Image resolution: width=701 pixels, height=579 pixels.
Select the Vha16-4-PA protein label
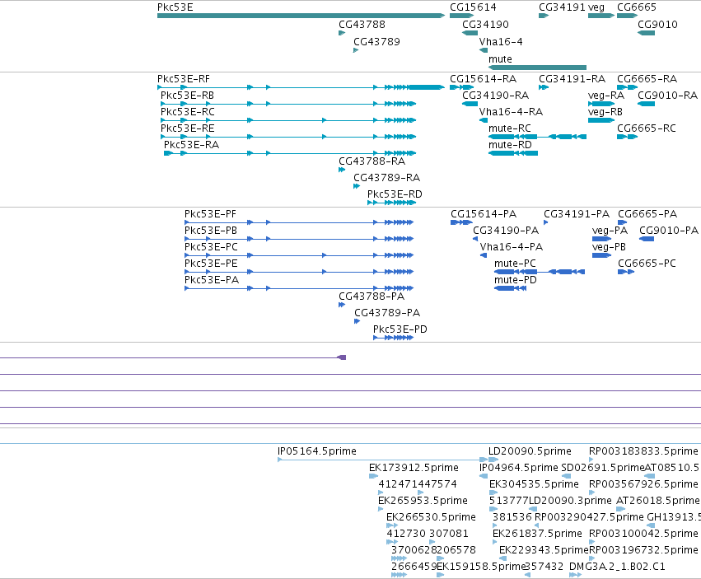point(511,247)
